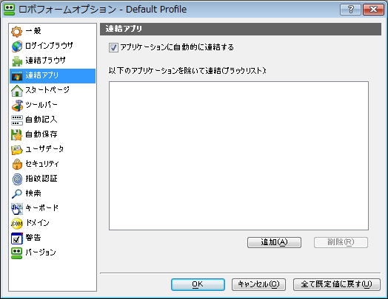The width and height of the screenshot is (388, 299).
Task: Click the 削除(R) button
Action: [341, 242]
